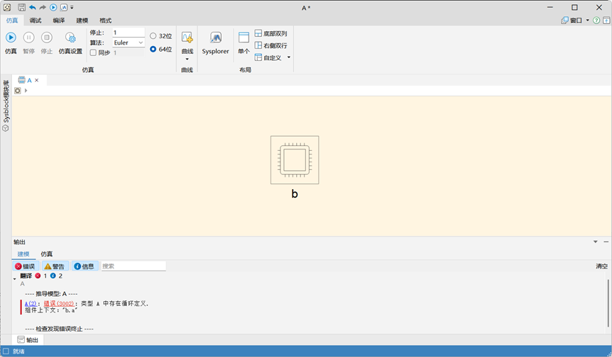This screenshot has height=357, width=612.
Task: Run simulation from quick access toolbar
Action: (53, 7)
